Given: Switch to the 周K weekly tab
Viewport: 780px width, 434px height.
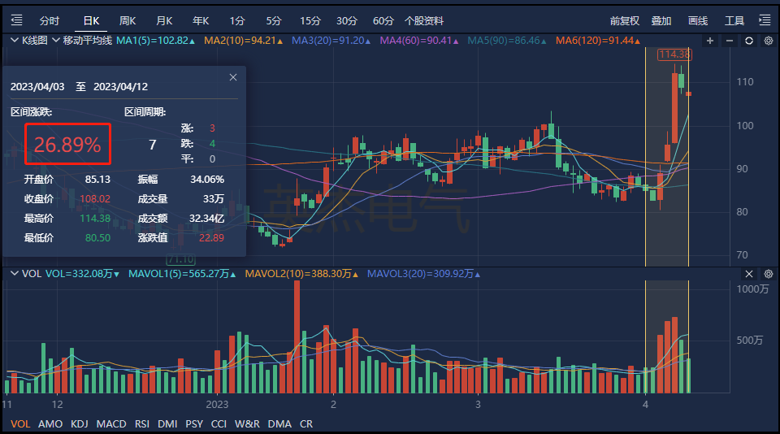Looking at the screenshot, I should (x=128, y=20).
